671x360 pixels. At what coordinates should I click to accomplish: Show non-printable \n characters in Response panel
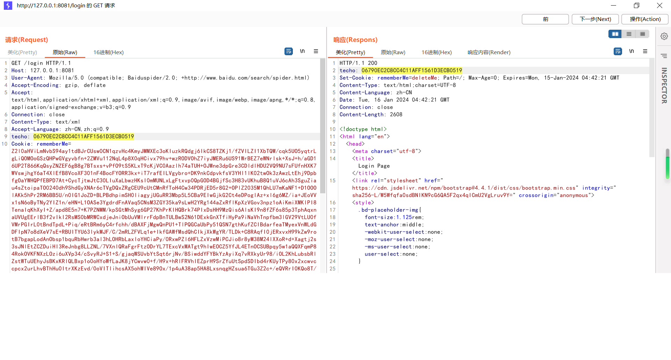click(632, 51)
